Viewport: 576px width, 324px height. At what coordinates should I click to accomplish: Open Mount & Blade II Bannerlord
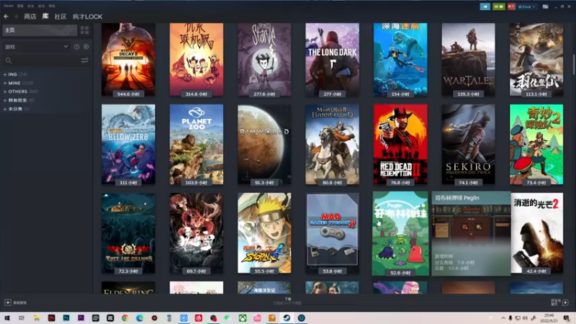(332, 145)
